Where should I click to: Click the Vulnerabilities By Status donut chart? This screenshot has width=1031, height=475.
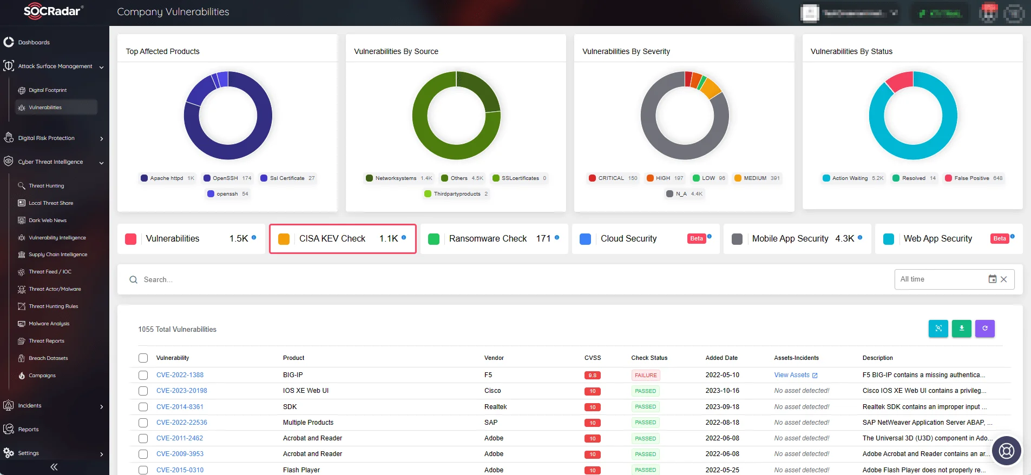[x=913, y=116]
